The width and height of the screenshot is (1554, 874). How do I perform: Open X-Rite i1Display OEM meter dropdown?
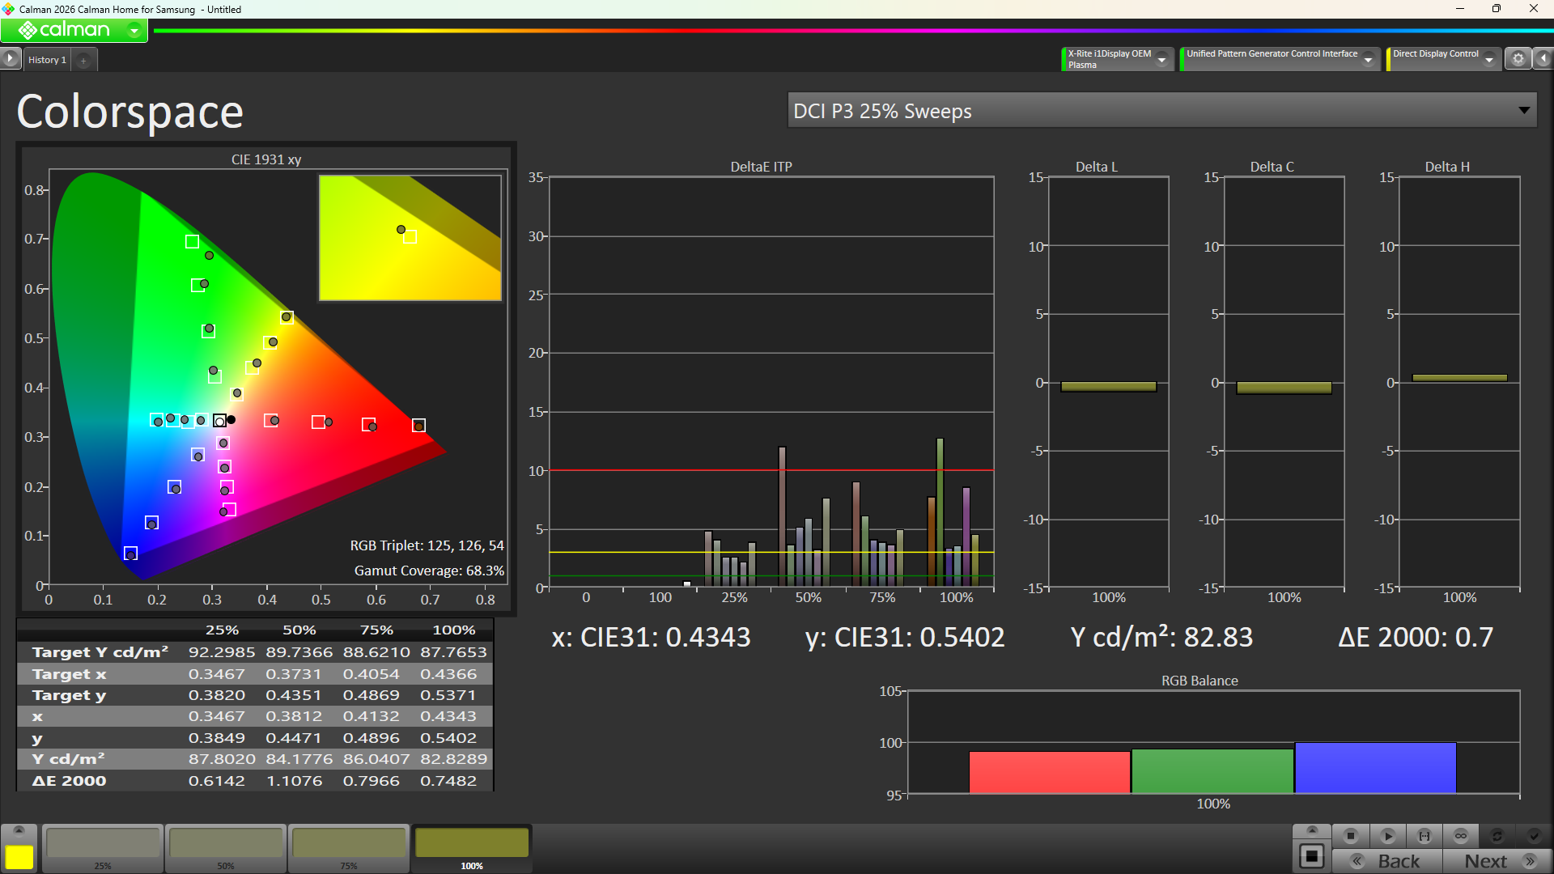tap(1162, 59)
